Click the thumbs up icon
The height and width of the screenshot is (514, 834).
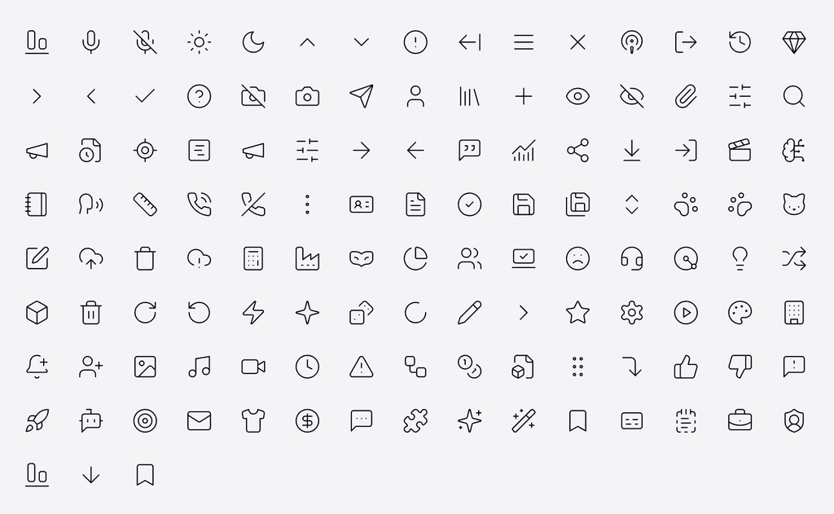click(x=686, y=367)
